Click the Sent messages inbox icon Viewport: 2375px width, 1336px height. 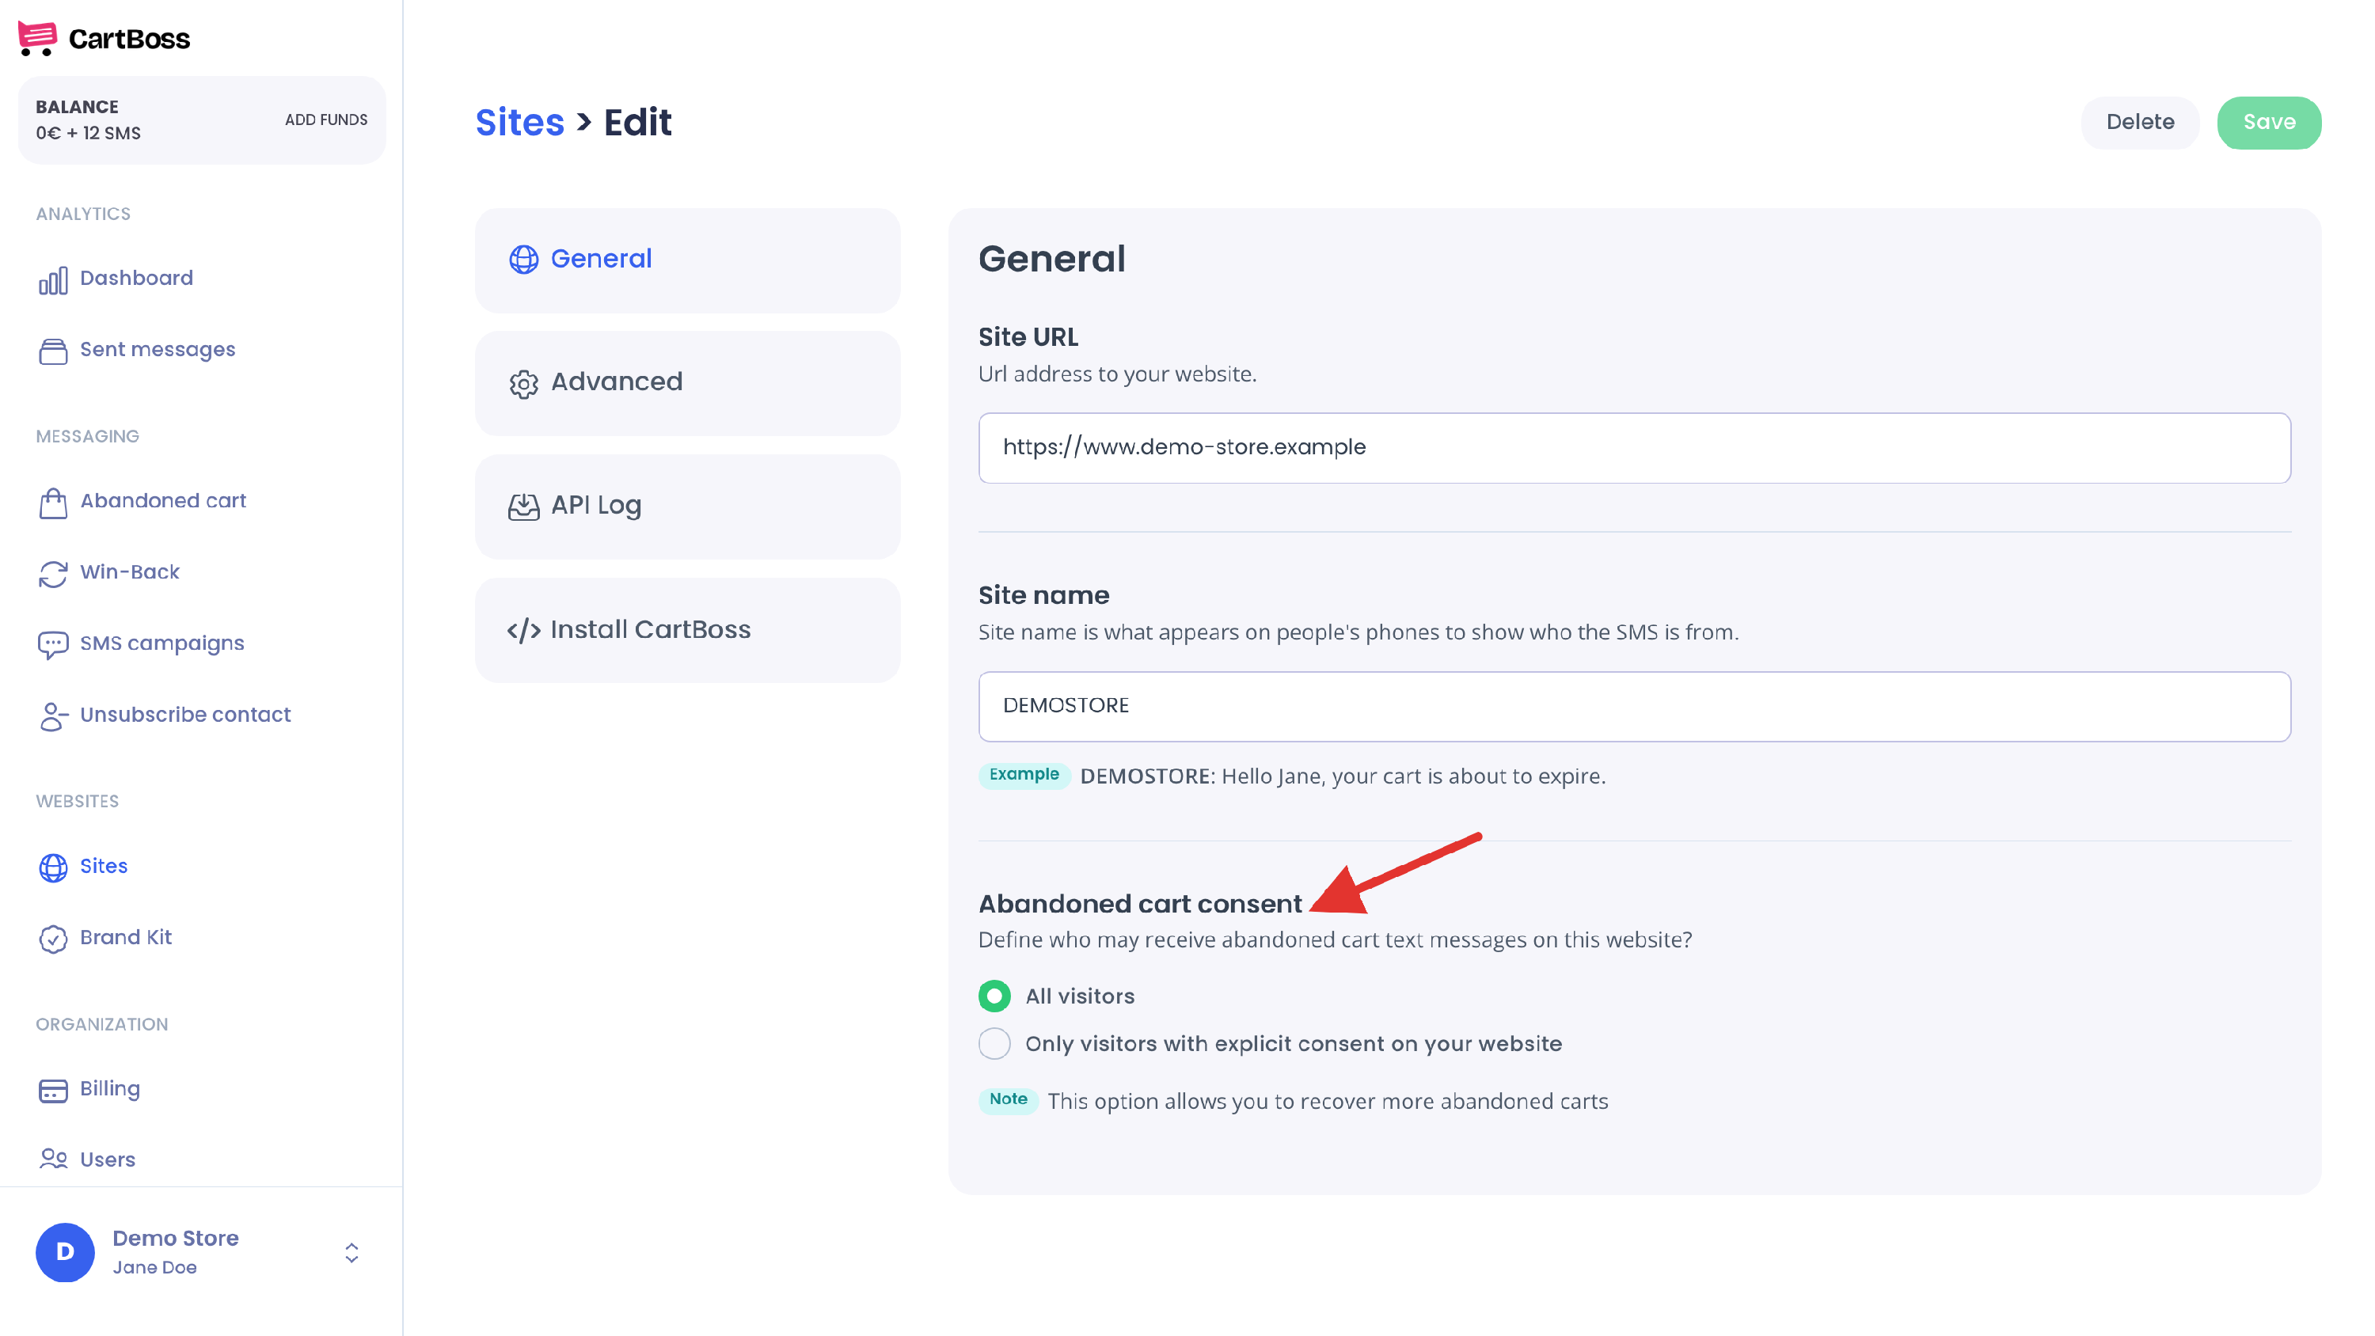tap(52, 351)
